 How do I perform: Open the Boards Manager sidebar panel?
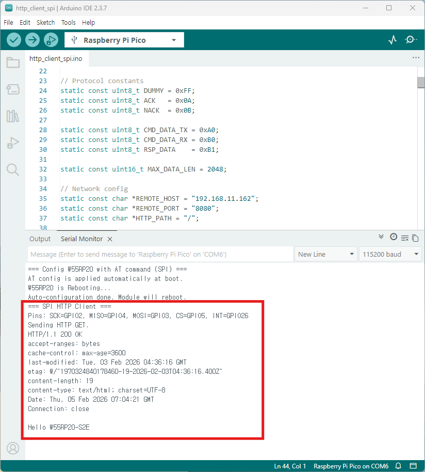coord(13,90)
